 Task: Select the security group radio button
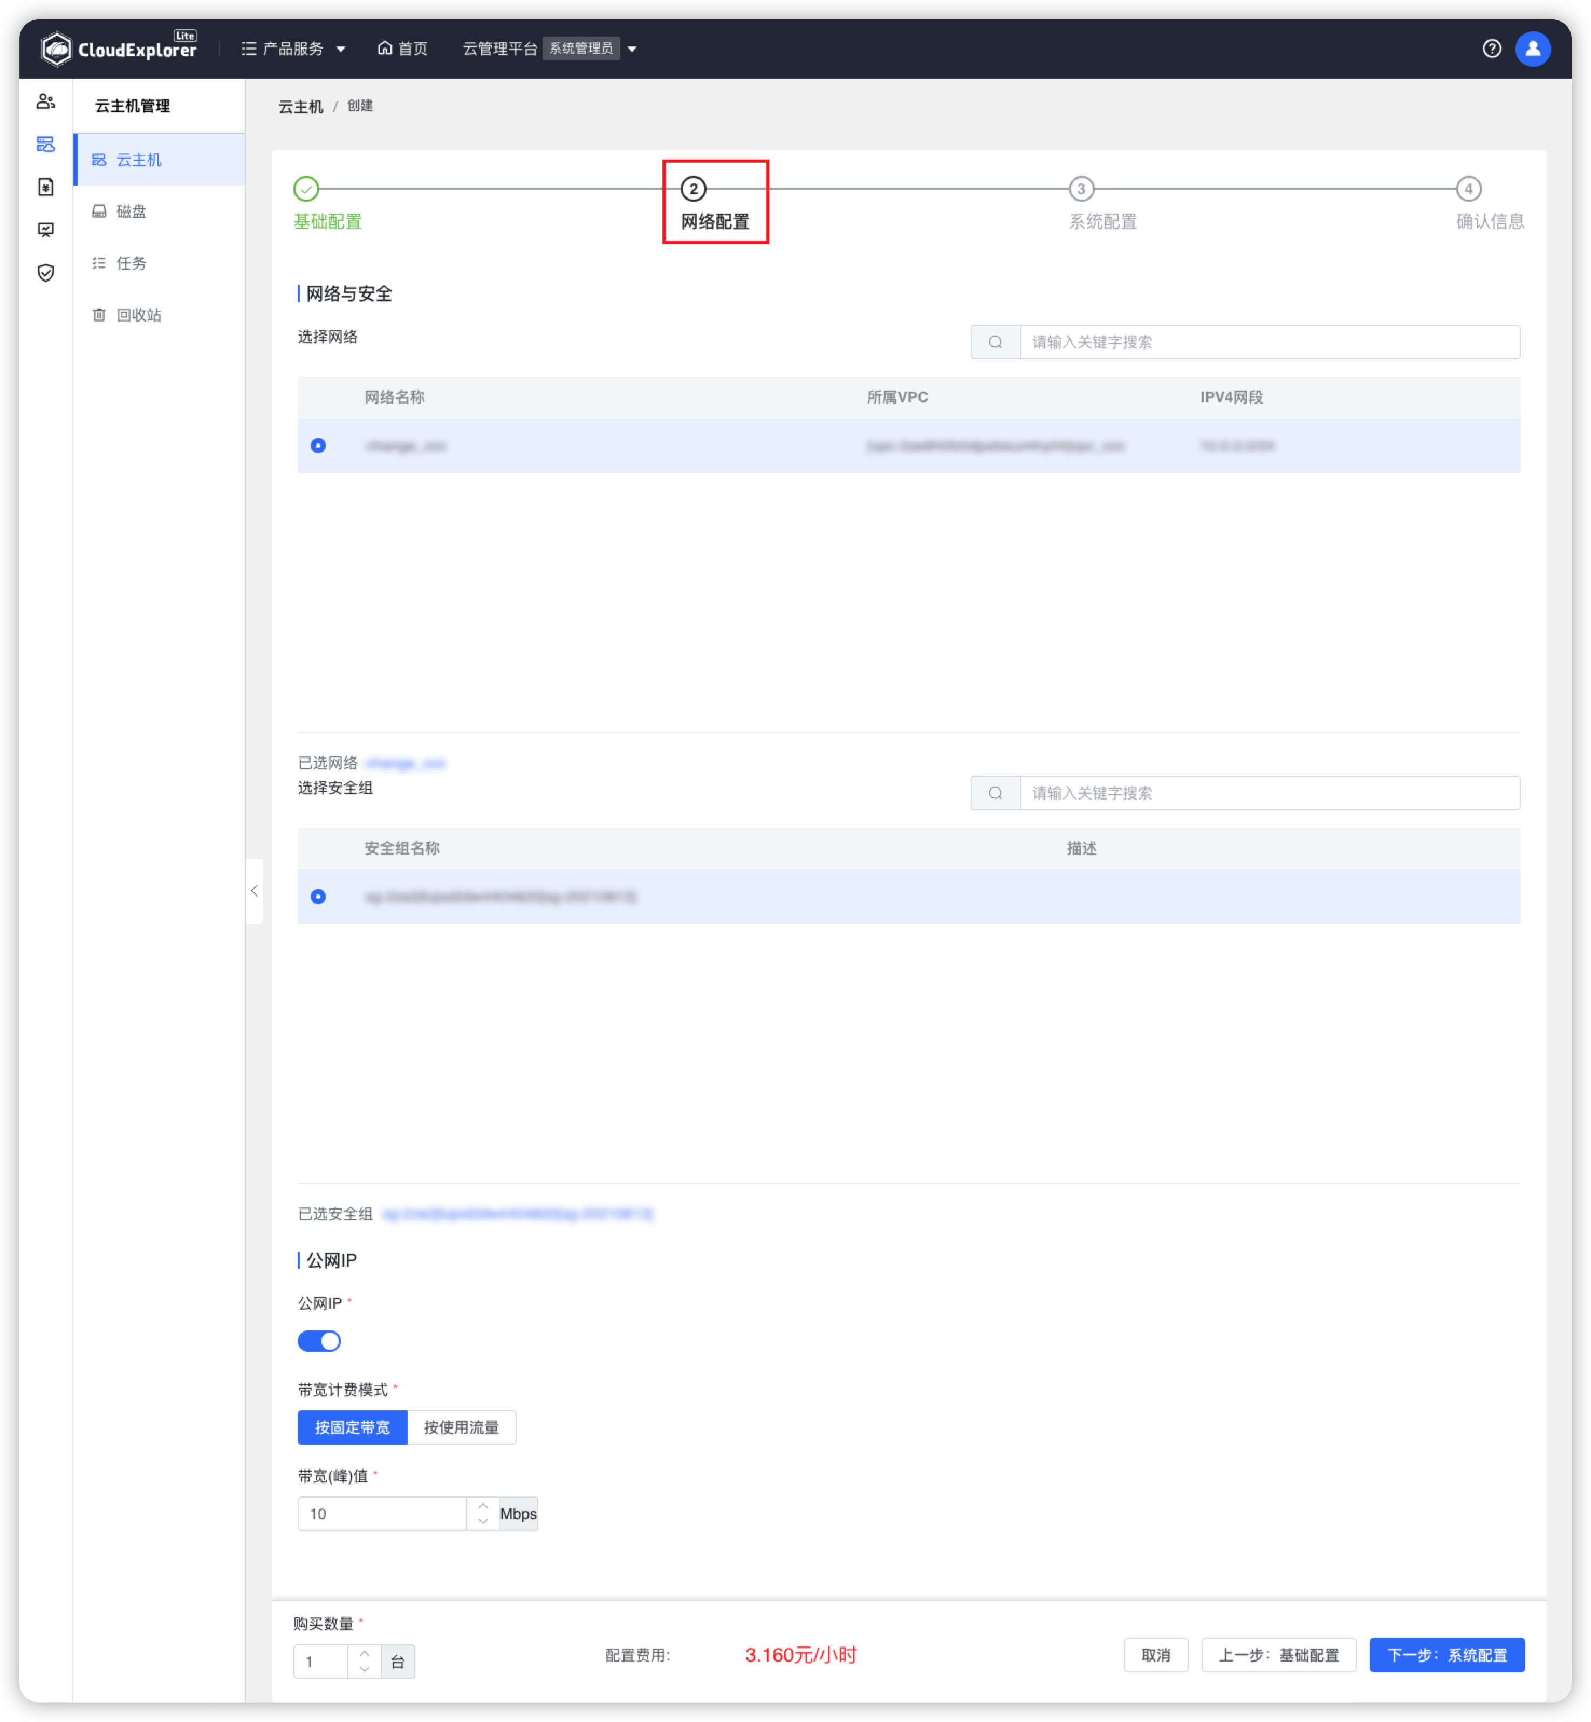tap(319, 896)
